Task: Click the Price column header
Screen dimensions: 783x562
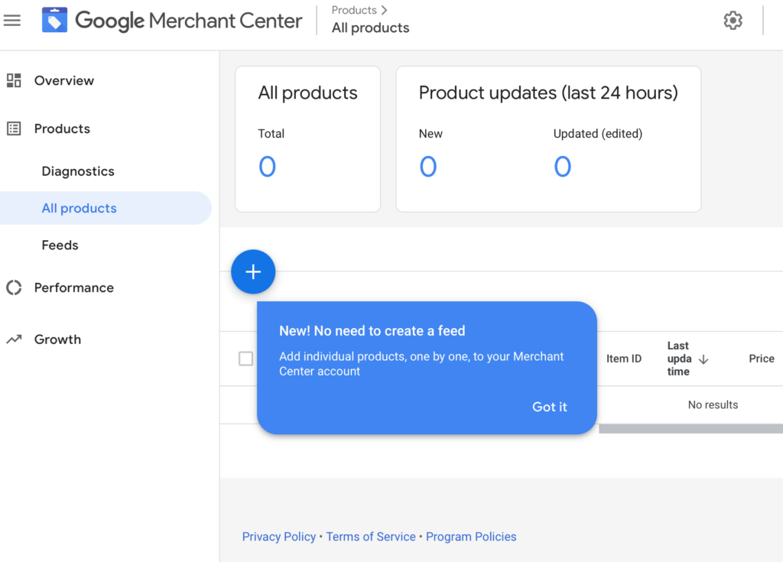Action: coord(762,359)
